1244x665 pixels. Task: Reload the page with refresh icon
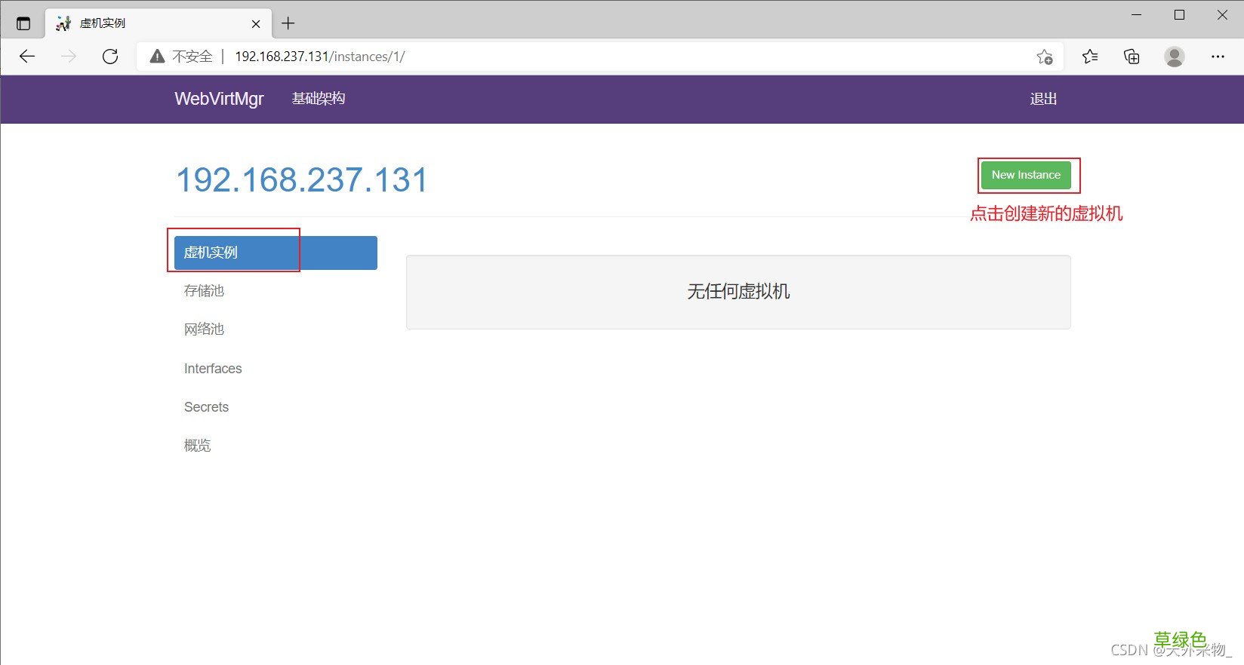pyautogui.click(x=110, y=57)
